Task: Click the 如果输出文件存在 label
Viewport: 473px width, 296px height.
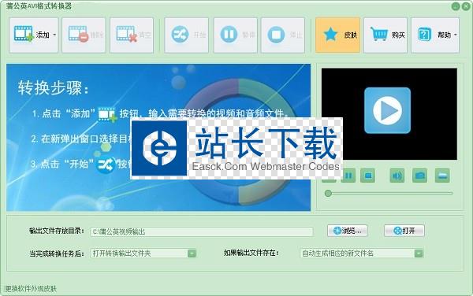Action: [251, 253]
